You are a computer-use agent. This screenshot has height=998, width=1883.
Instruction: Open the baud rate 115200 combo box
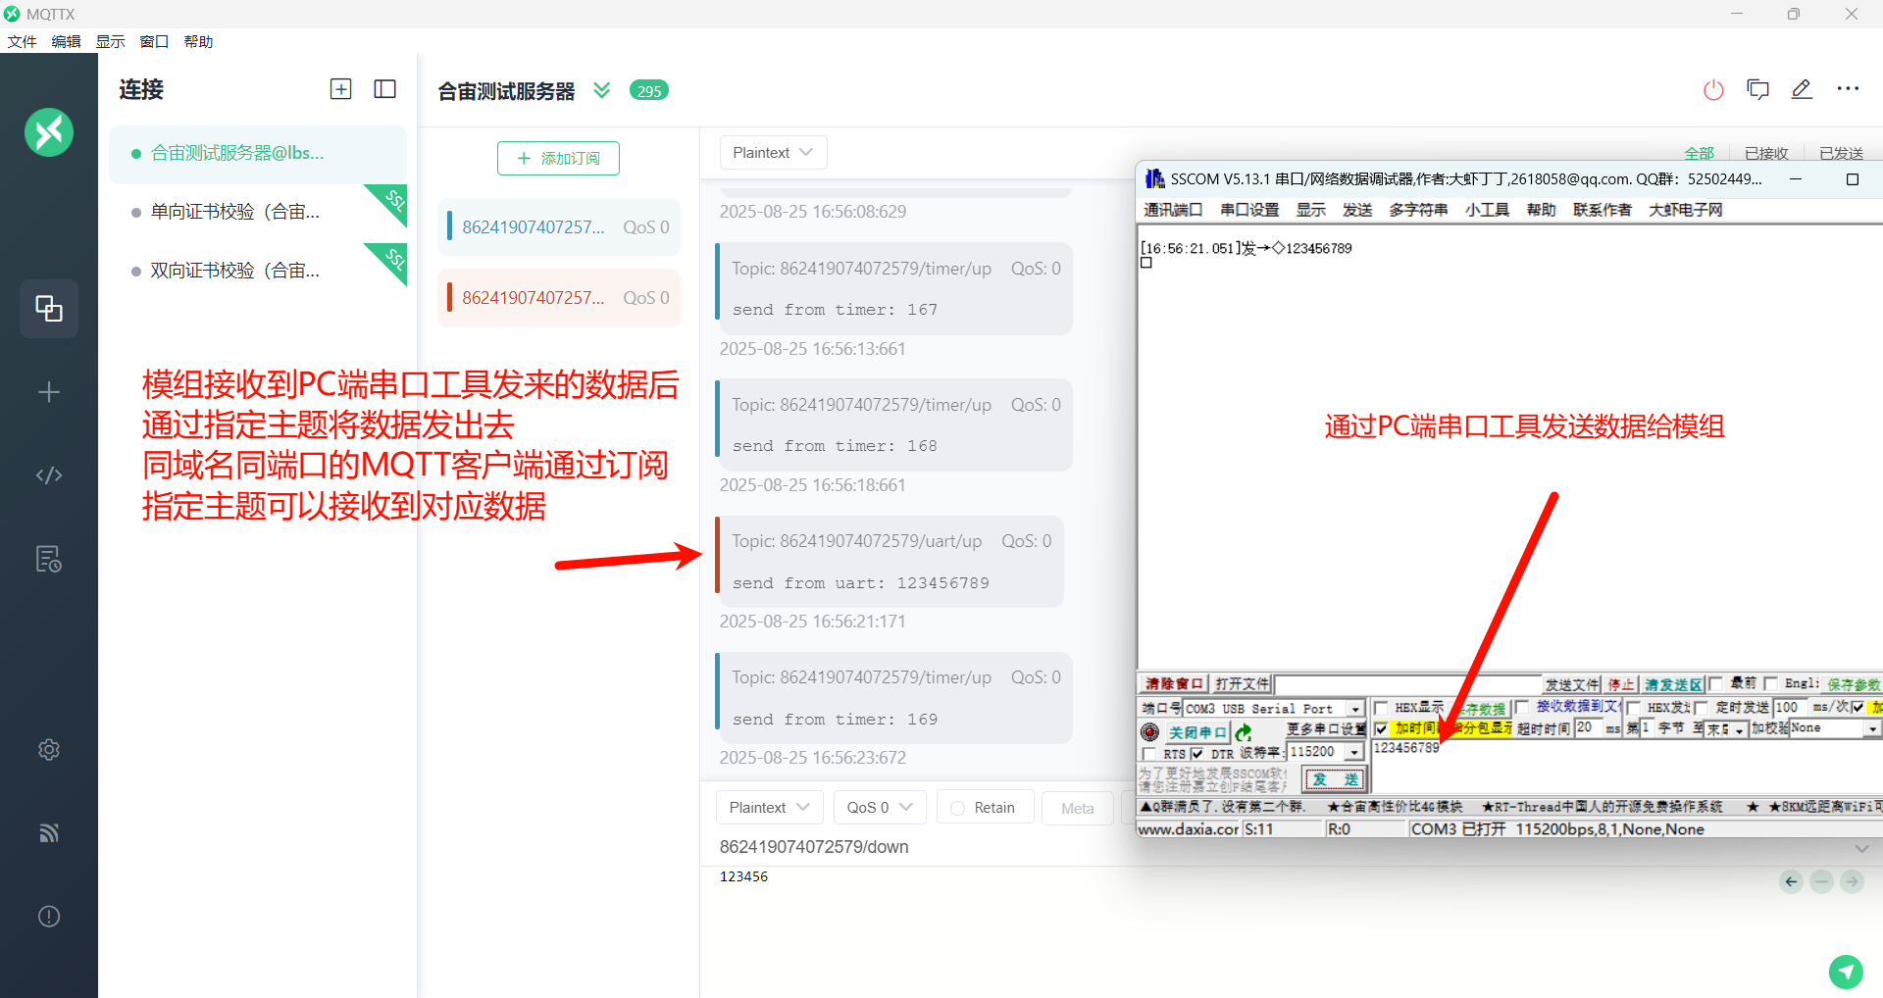coord(1326,752)
